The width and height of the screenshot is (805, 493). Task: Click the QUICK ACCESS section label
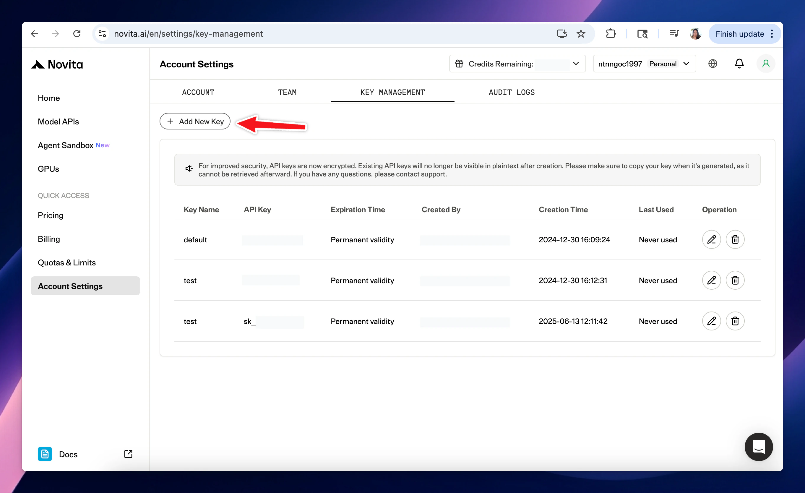coord(63,196)
